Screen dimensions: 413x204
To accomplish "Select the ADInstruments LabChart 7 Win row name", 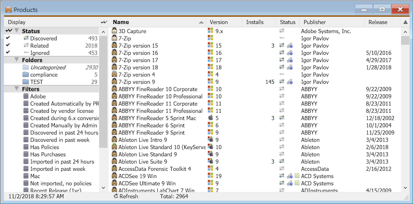I will point(157,190).
